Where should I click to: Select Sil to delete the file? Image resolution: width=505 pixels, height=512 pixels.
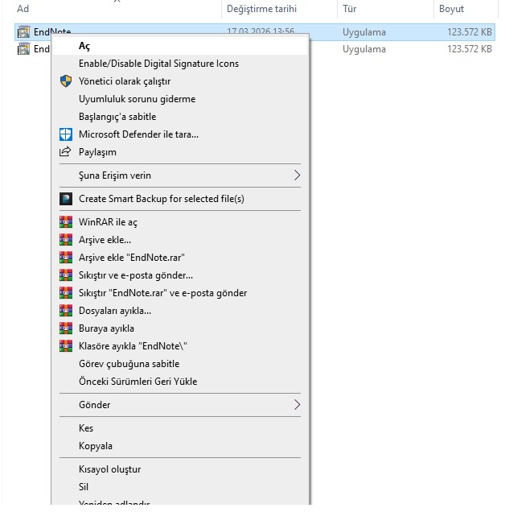[84, 487]
